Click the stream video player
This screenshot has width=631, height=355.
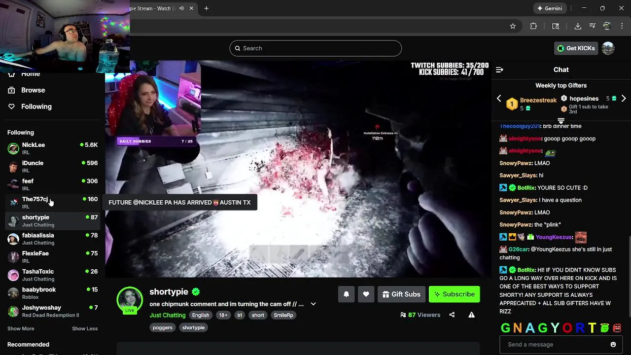(298, 169)
